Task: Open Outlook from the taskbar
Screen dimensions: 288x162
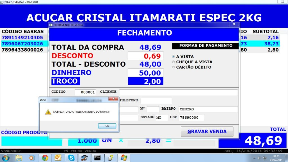Action: pyautogui.click(x=58, y=158)
